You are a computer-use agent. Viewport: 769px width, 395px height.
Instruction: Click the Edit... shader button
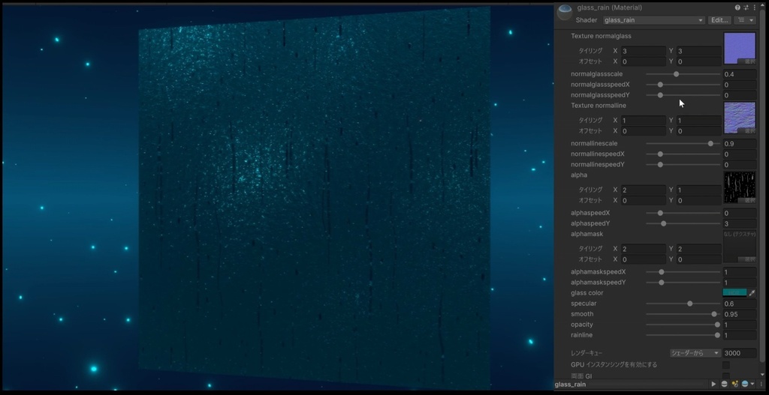(719, 20)
